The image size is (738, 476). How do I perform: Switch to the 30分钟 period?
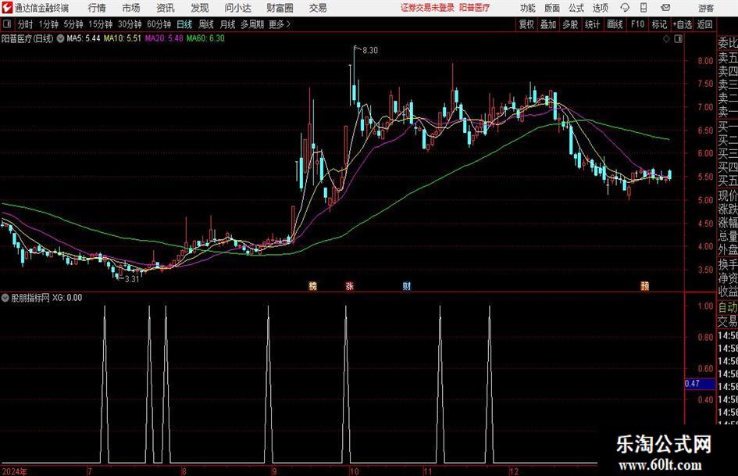[x=130, y=24]
